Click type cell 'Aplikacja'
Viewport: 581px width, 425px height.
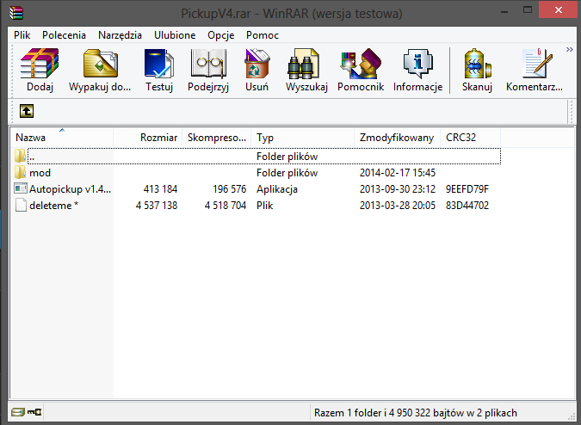tap(277, 189)
